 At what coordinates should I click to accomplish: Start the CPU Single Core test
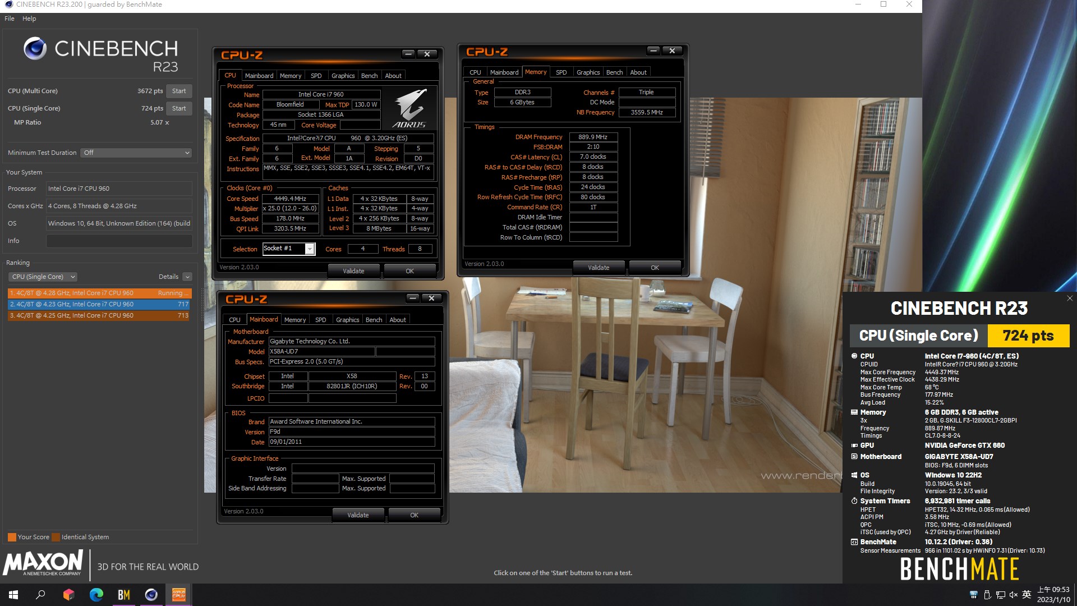coord(179,108)
